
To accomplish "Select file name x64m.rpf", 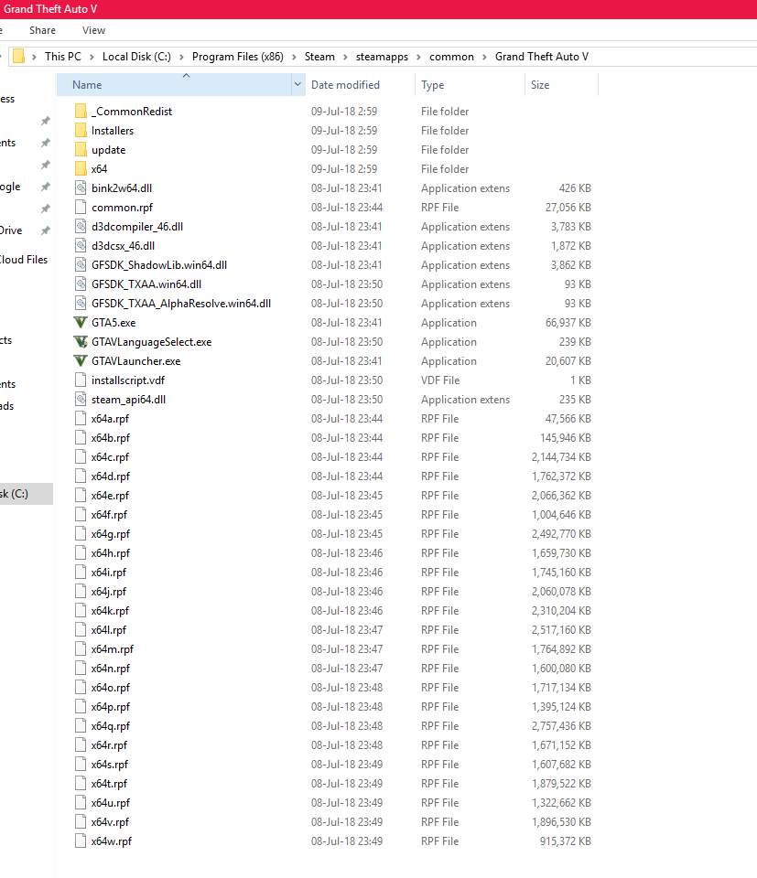I will (x=112, y=649).
